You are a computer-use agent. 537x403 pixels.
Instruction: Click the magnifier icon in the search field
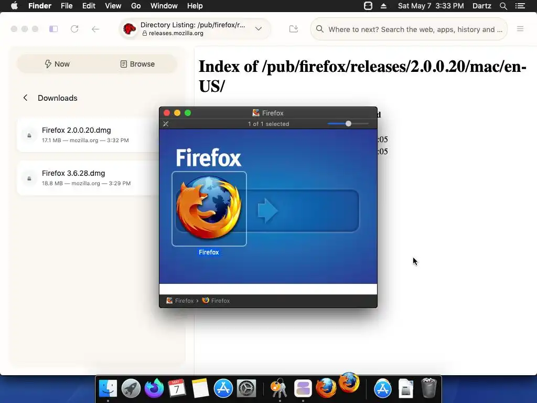(x=319, y=29)
